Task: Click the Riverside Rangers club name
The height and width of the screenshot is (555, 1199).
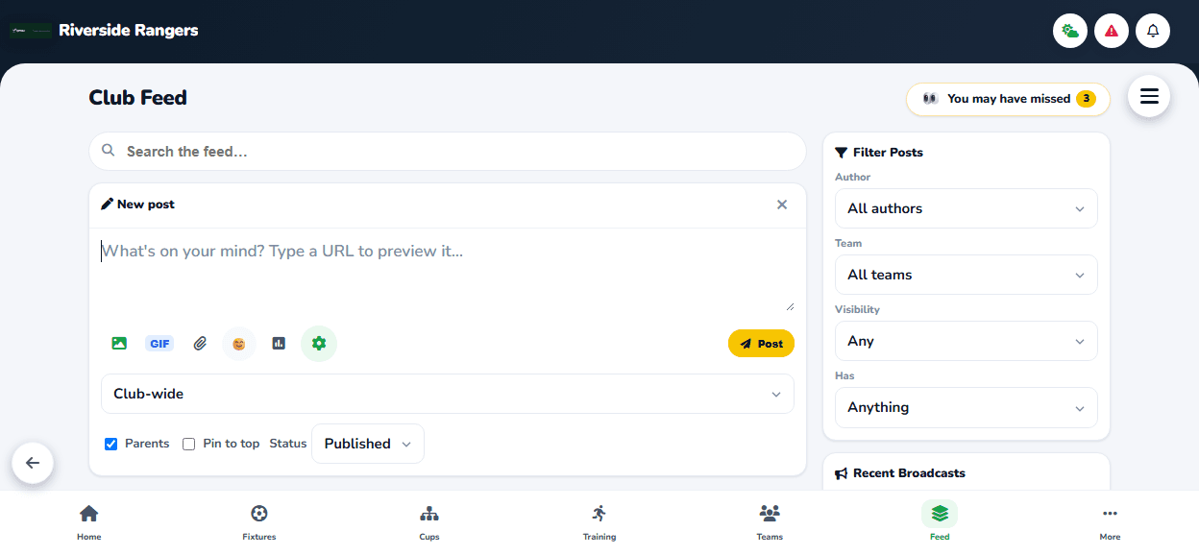Action: (x=129, y=31)
